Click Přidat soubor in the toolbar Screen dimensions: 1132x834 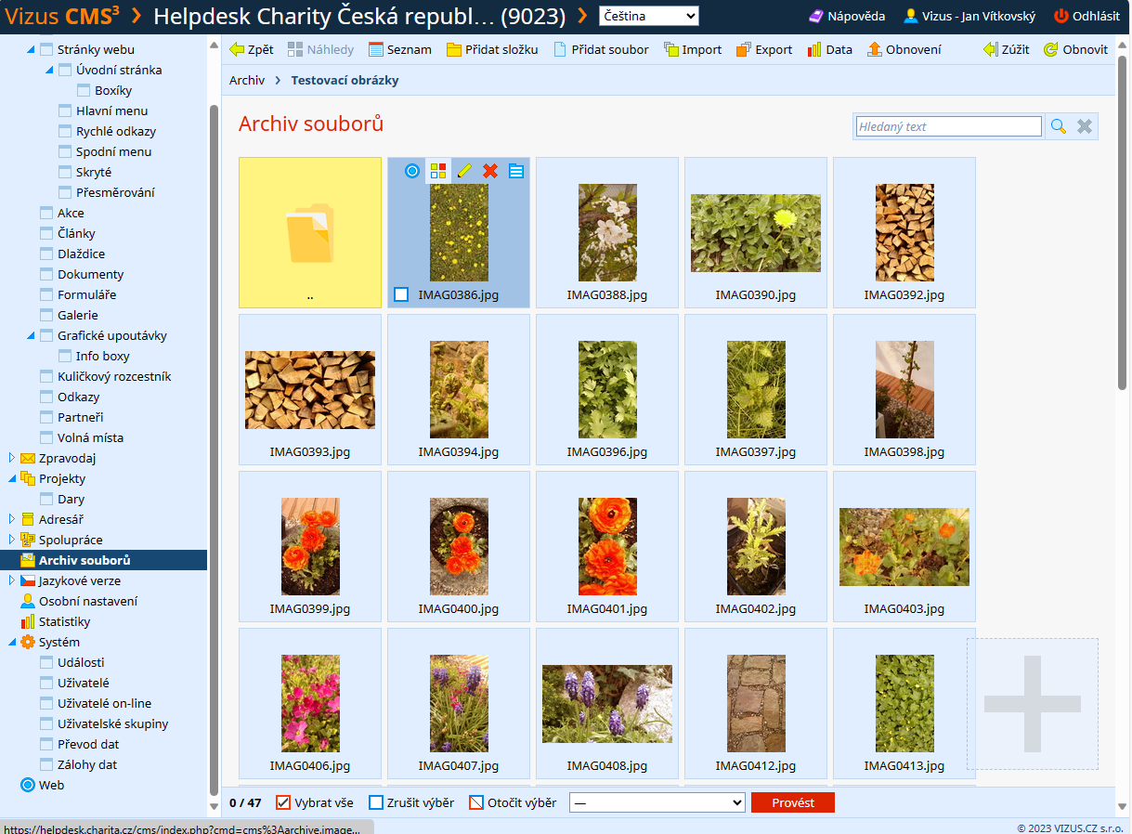click(601, 49)
